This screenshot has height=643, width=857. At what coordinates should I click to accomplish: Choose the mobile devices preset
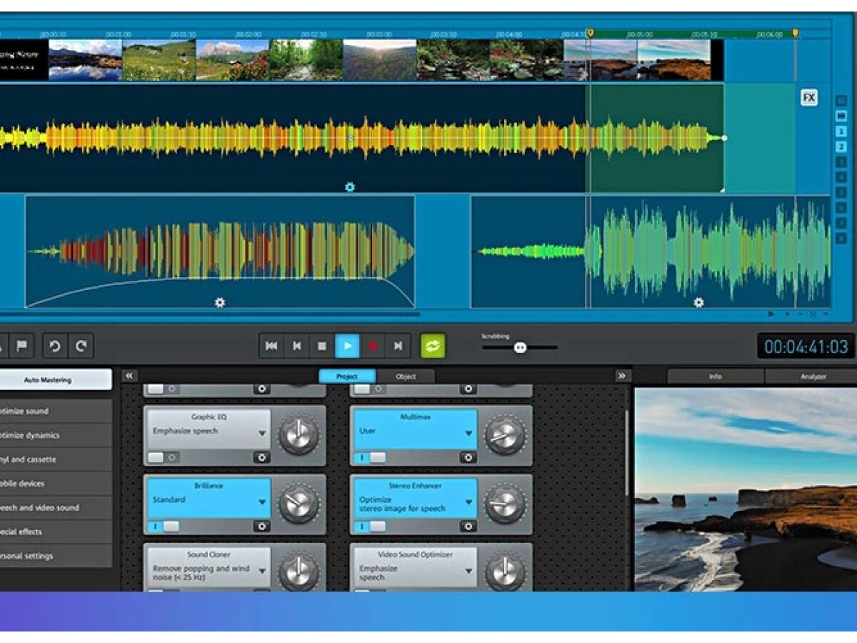point(56,484)
